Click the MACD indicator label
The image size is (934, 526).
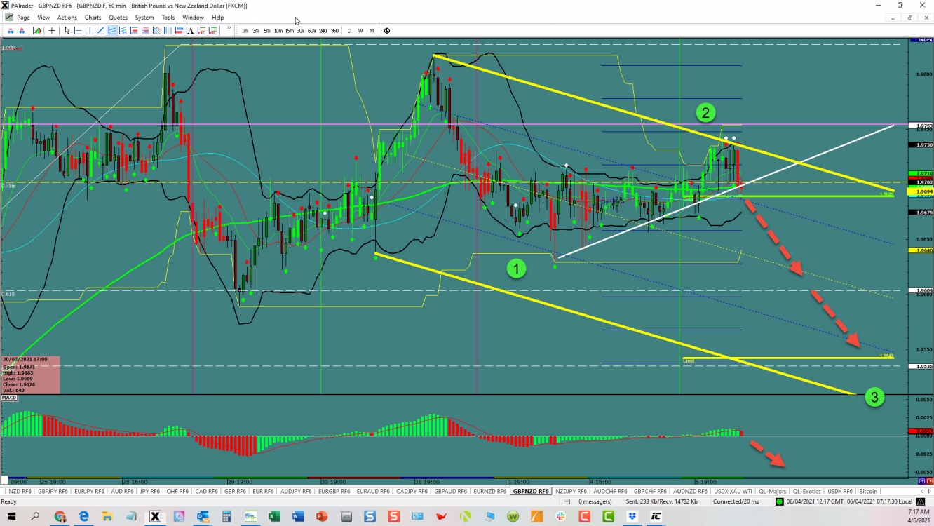9,398
